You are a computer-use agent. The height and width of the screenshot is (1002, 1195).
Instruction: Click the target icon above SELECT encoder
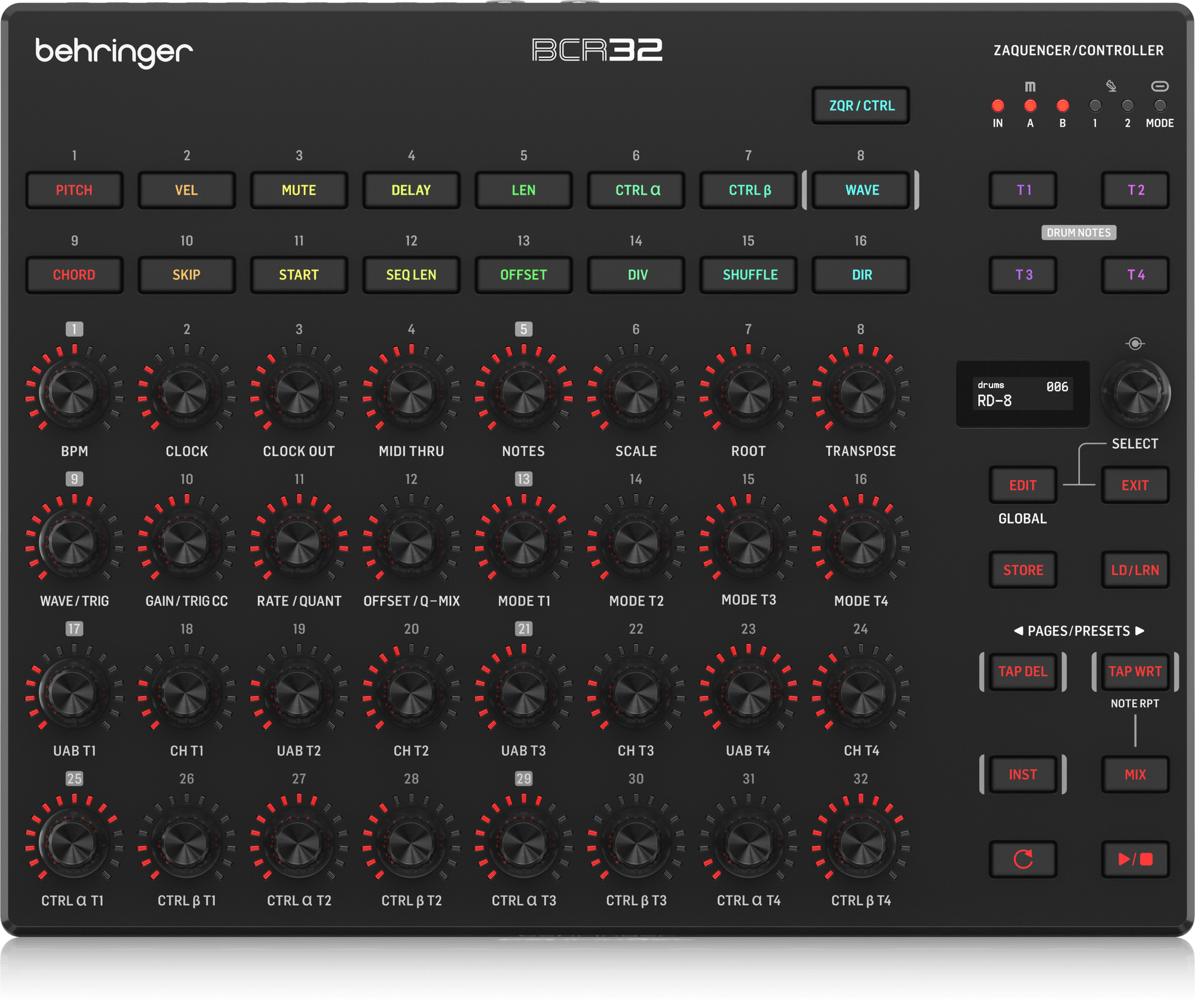tap(1135, 344)
